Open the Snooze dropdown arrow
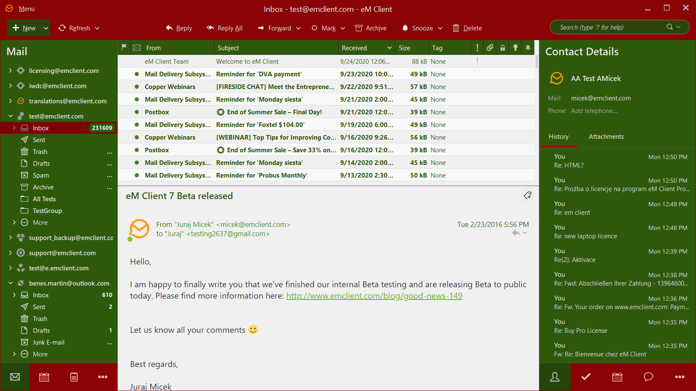This screenshot has height=391, width=696. (x=440, y=28)
